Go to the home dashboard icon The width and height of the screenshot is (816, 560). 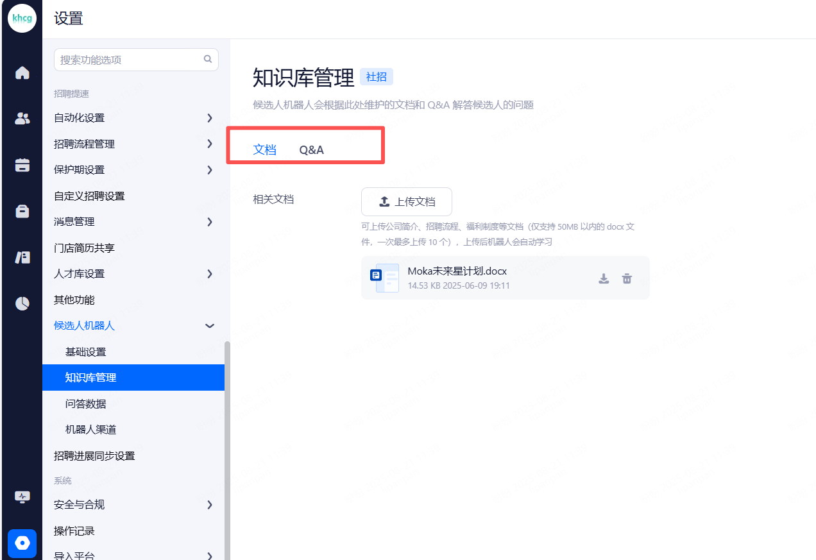click(22, 72)
